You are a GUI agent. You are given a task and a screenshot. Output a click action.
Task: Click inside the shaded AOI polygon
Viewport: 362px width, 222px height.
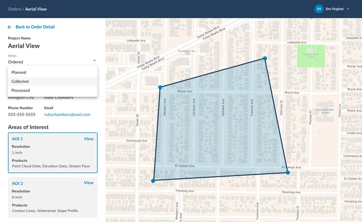click(222, 130)
